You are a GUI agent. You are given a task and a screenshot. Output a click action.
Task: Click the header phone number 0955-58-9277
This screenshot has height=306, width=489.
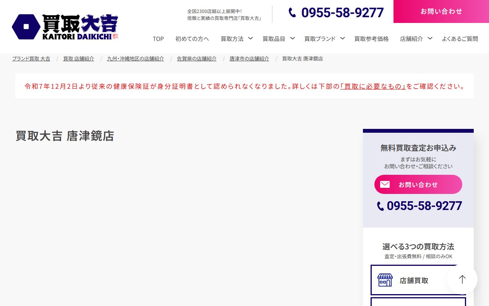point(342,13)
